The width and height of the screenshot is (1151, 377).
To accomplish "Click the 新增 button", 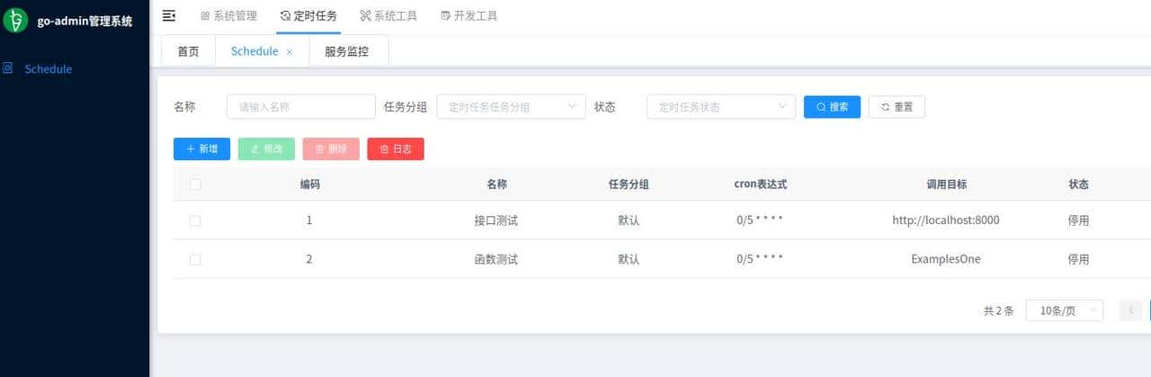I will (x=201, y=149).
